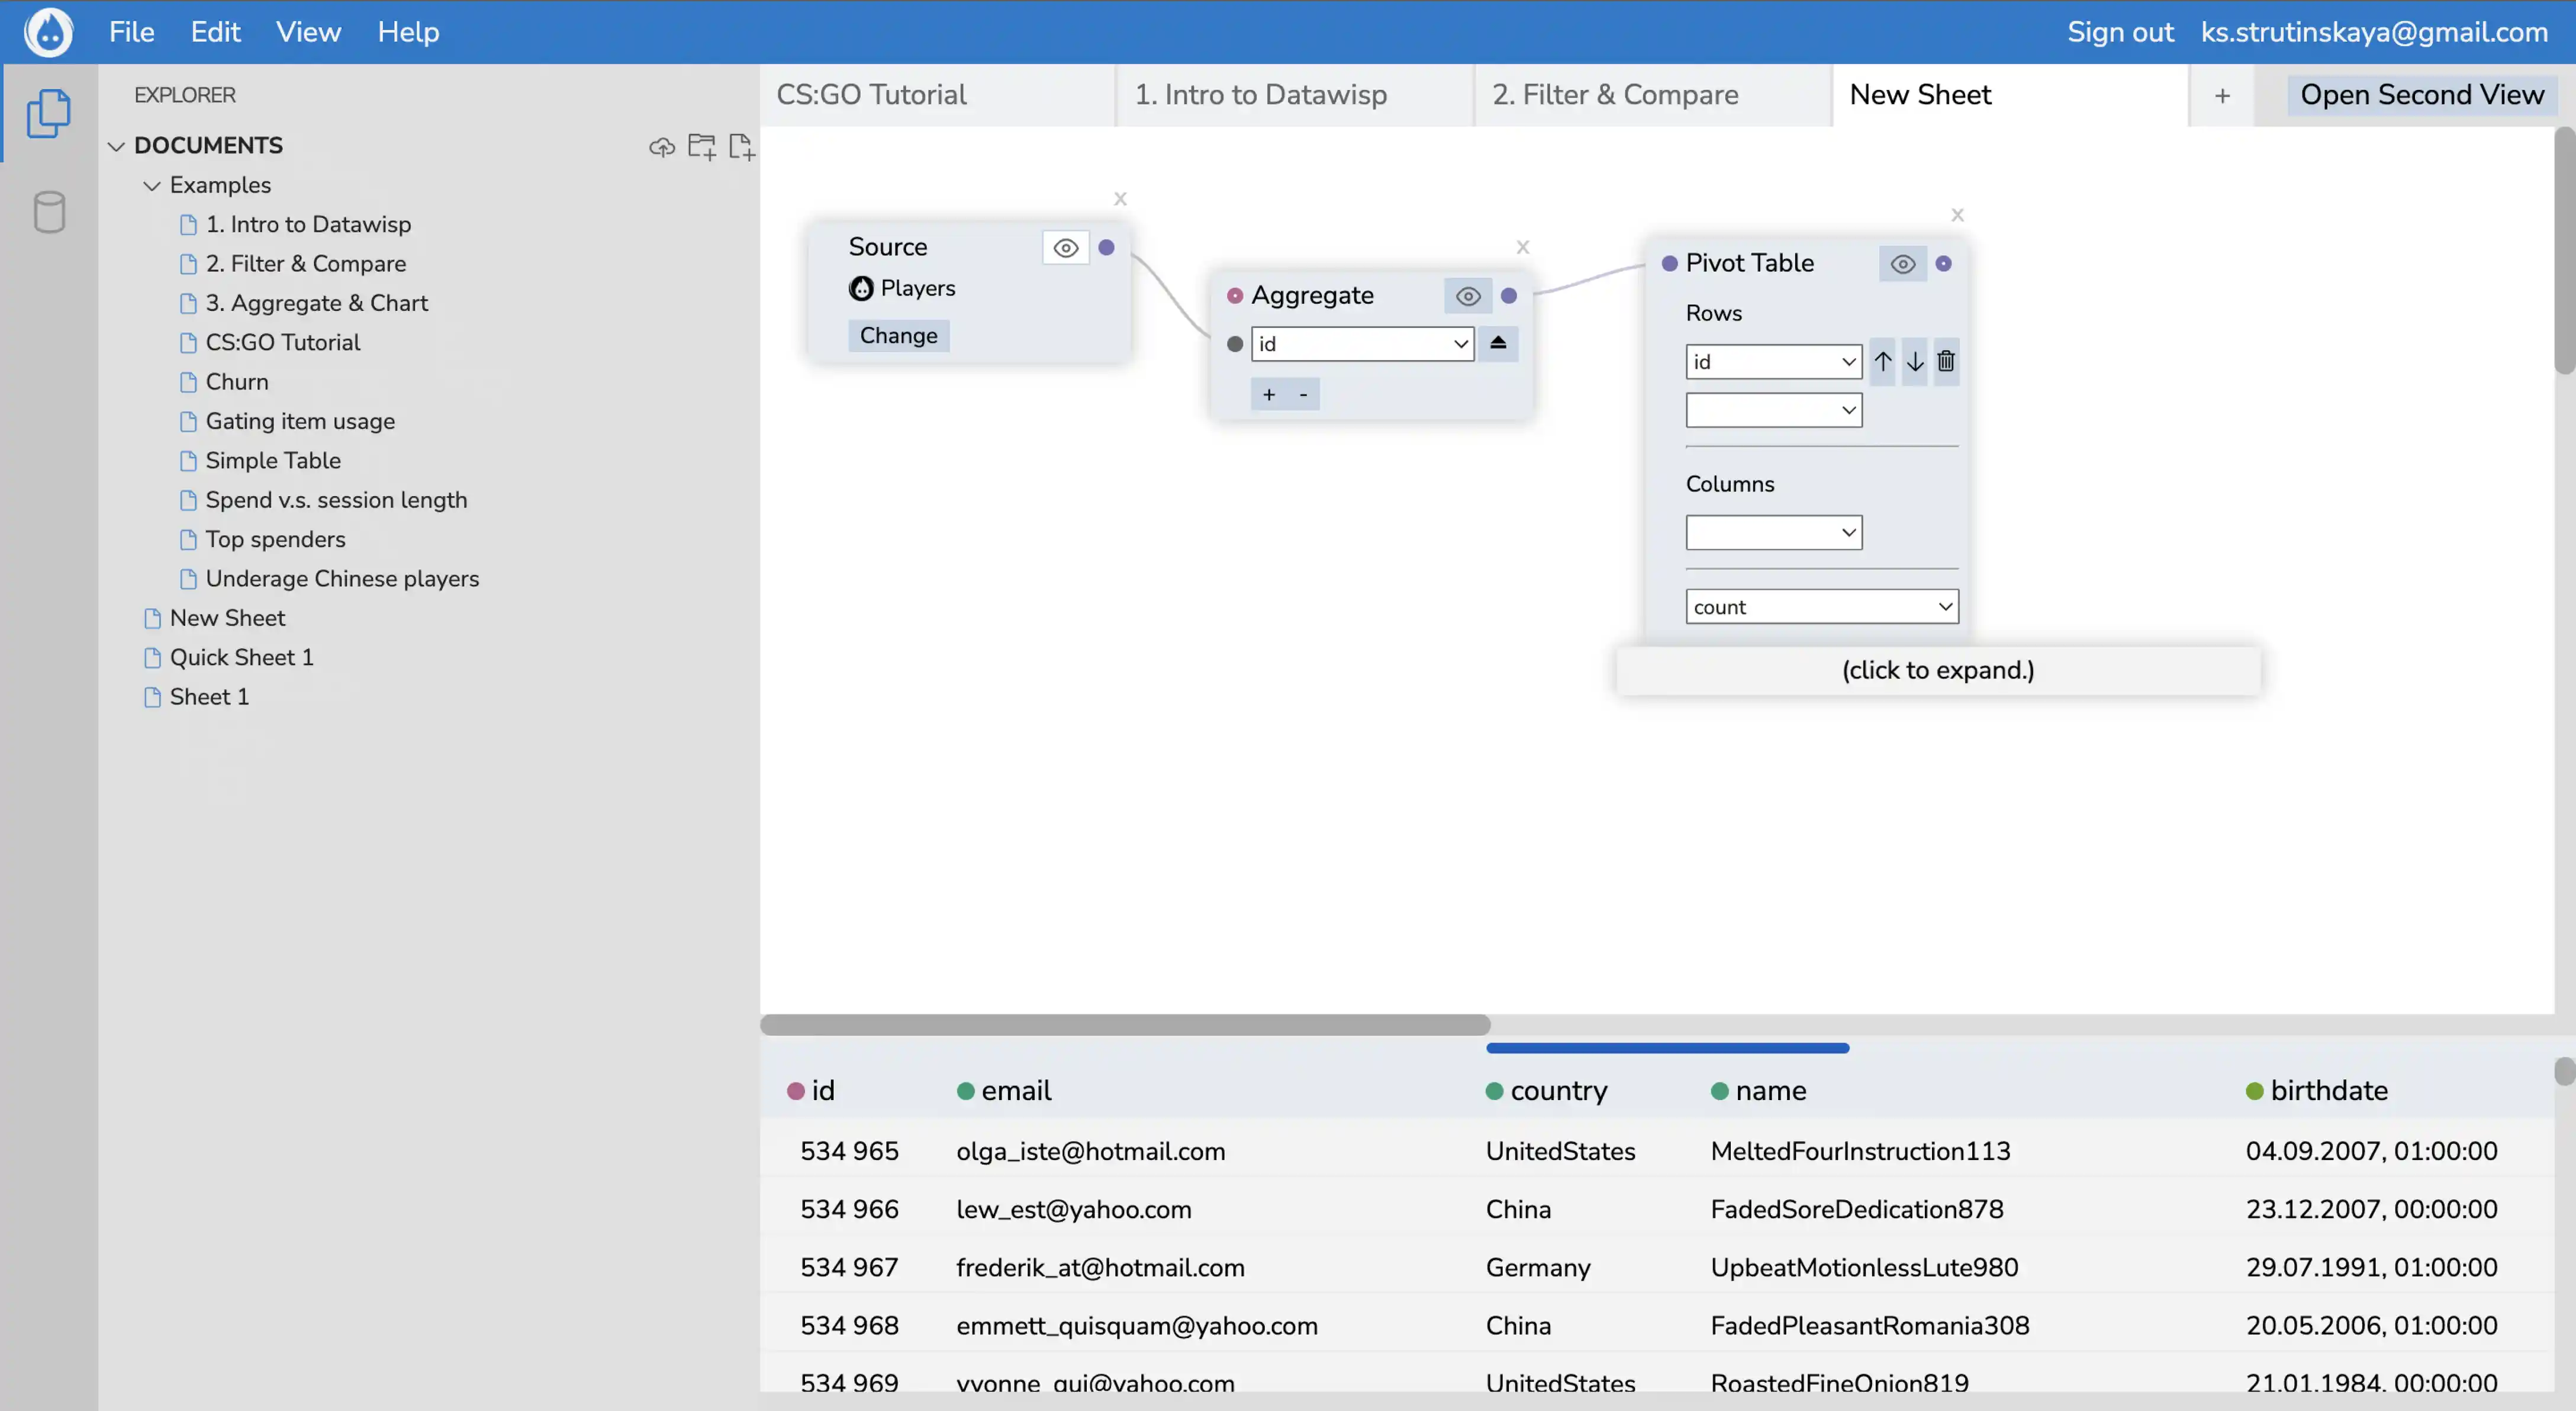The width and height of the screenshot is (2576, 1411).
Task: Click the Open Second View button
Action: [2420, 95]
